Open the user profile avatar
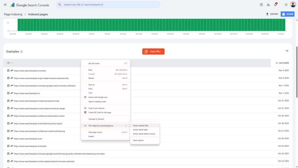The width and height of the screenshot is (298, 168). pos(293,5)
